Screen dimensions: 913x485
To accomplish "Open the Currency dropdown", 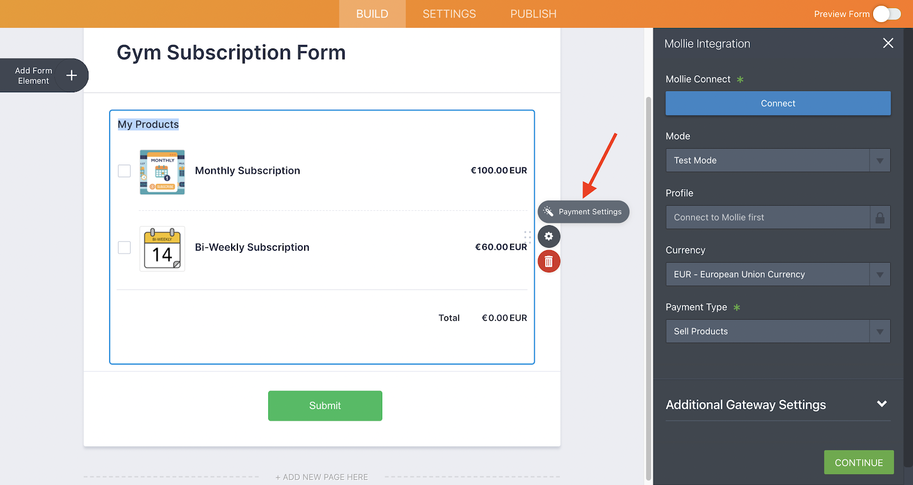I will tap(778, 275).
